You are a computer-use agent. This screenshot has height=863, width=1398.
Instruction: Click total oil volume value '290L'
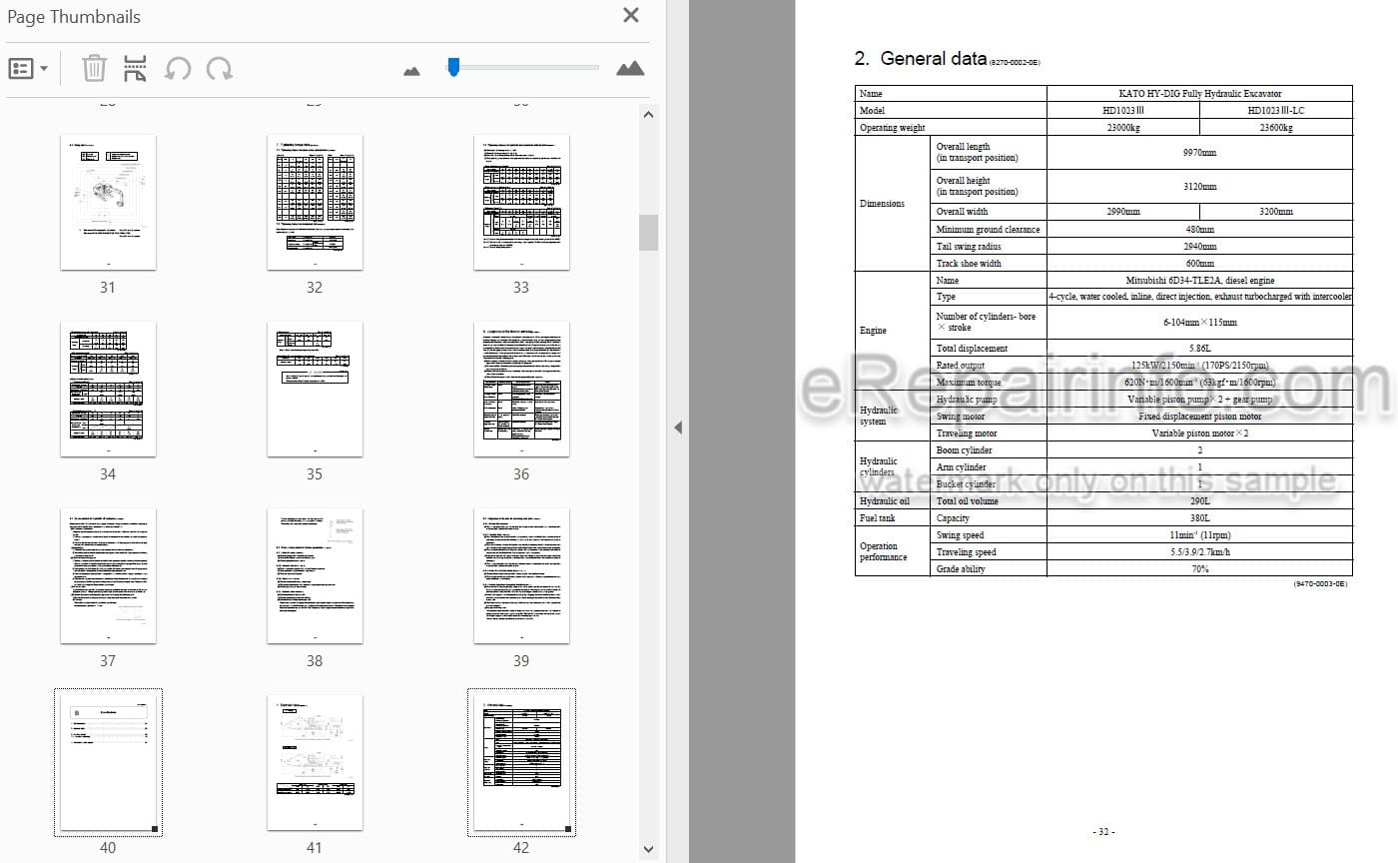(1199, 501)
